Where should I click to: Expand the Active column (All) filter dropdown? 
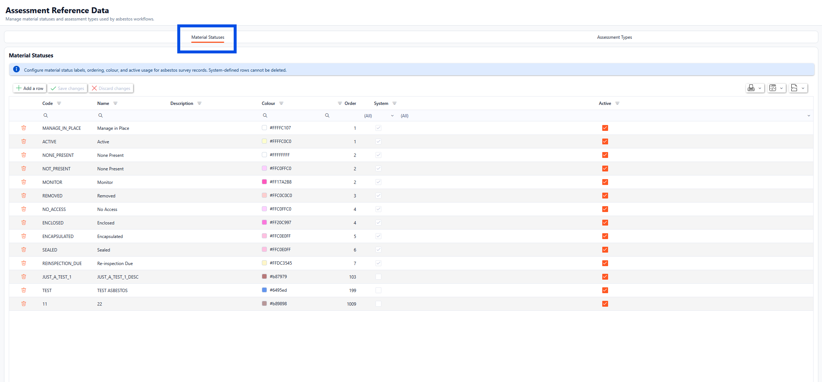(x=808, y=116)
